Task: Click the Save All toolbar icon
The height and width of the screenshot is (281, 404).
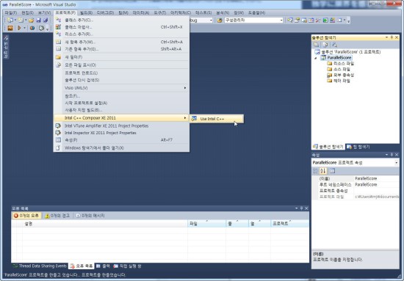Action: pos(46,20)
